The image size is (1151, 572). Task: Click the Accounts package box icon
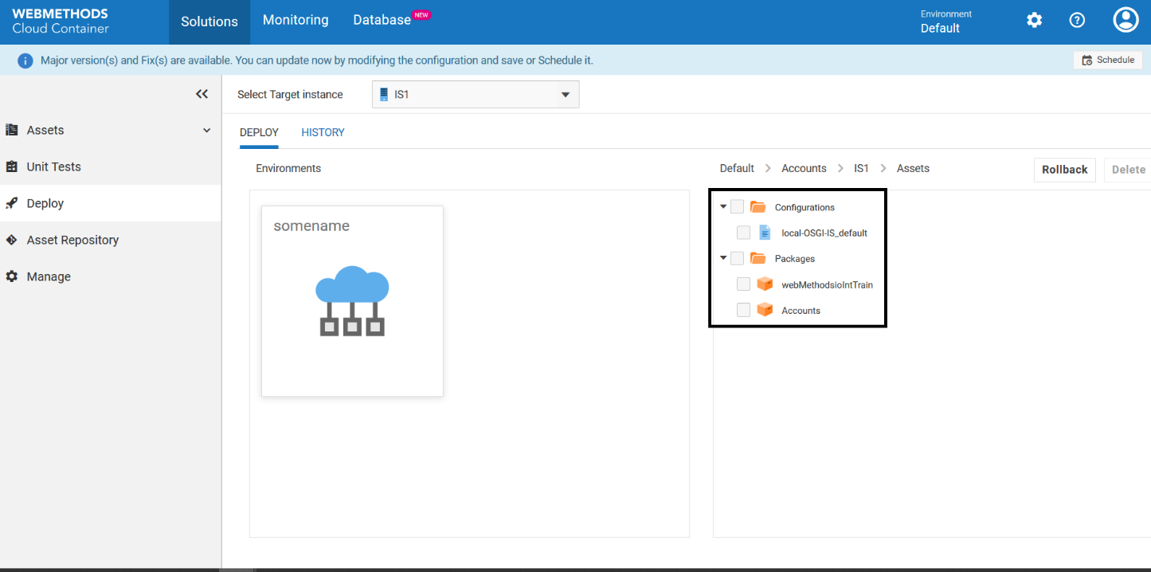765,310
